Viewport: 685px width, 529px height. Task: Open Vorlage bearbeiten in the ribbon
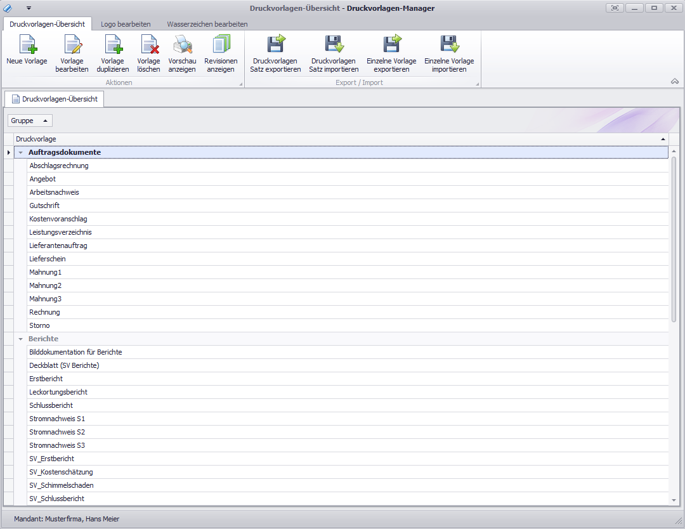[x=72, y=45]
